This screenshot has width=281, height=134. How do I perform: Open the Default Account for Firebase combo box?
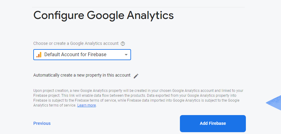click(82, 55)
